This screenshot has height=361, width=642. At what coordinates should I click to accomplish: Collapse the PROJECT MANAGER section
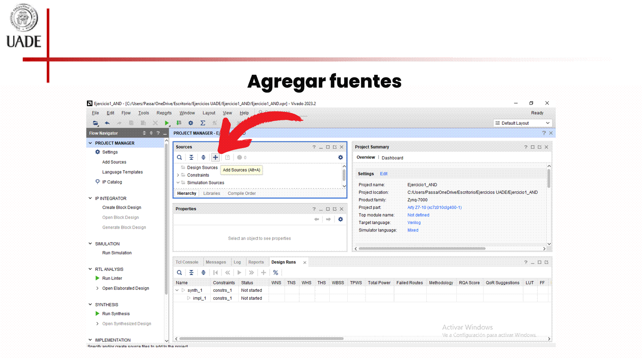coord(90,143)
